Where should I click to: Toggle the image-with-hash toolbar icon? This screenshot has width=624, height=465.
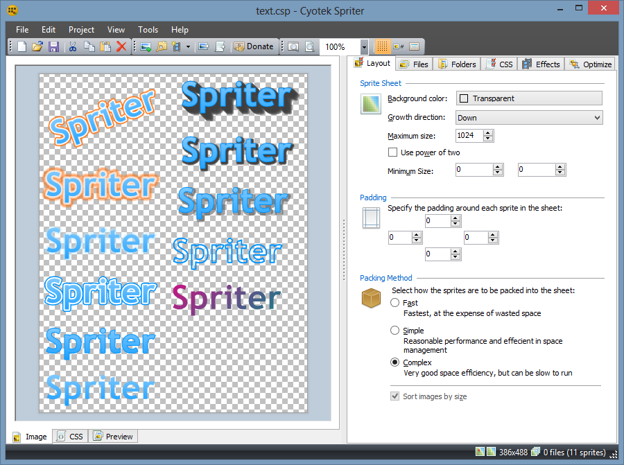point(399,46)
